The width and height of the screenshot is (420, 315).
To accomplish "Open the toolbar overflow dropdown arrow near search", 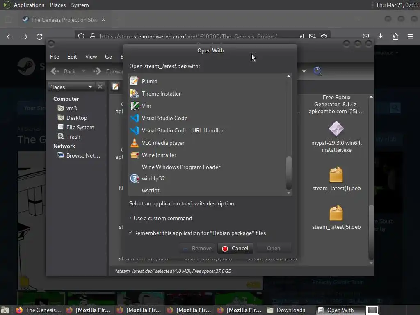I will [304, 71].
